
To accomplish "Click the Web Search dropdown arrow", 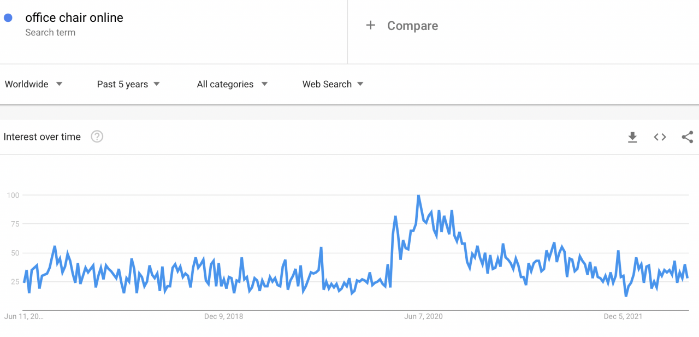I will 360,84.
